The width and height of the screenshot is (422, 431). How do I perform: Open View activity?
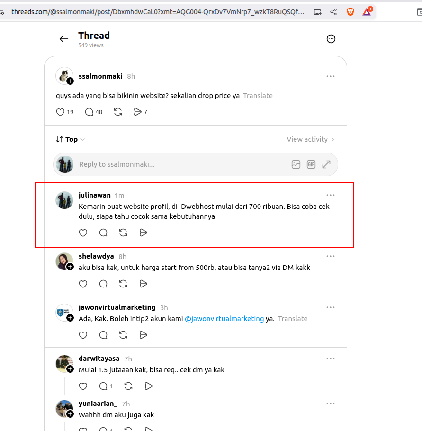click(311, 139)
